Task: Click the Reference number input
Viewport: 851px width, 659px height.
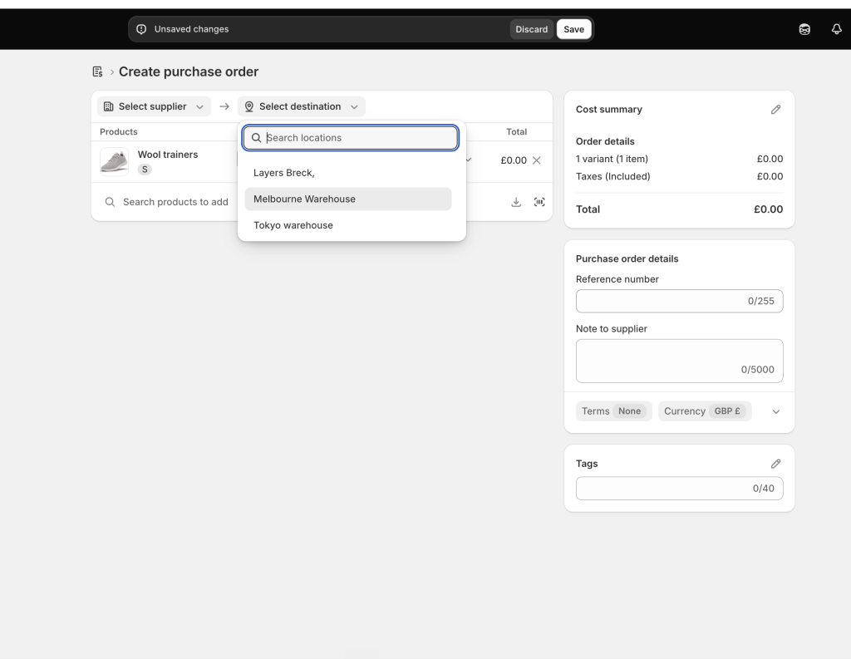Action: (x=679, y=302)
